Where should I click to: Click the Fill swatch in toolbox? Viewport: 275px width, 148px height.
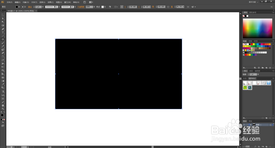(x=2, y=115)
